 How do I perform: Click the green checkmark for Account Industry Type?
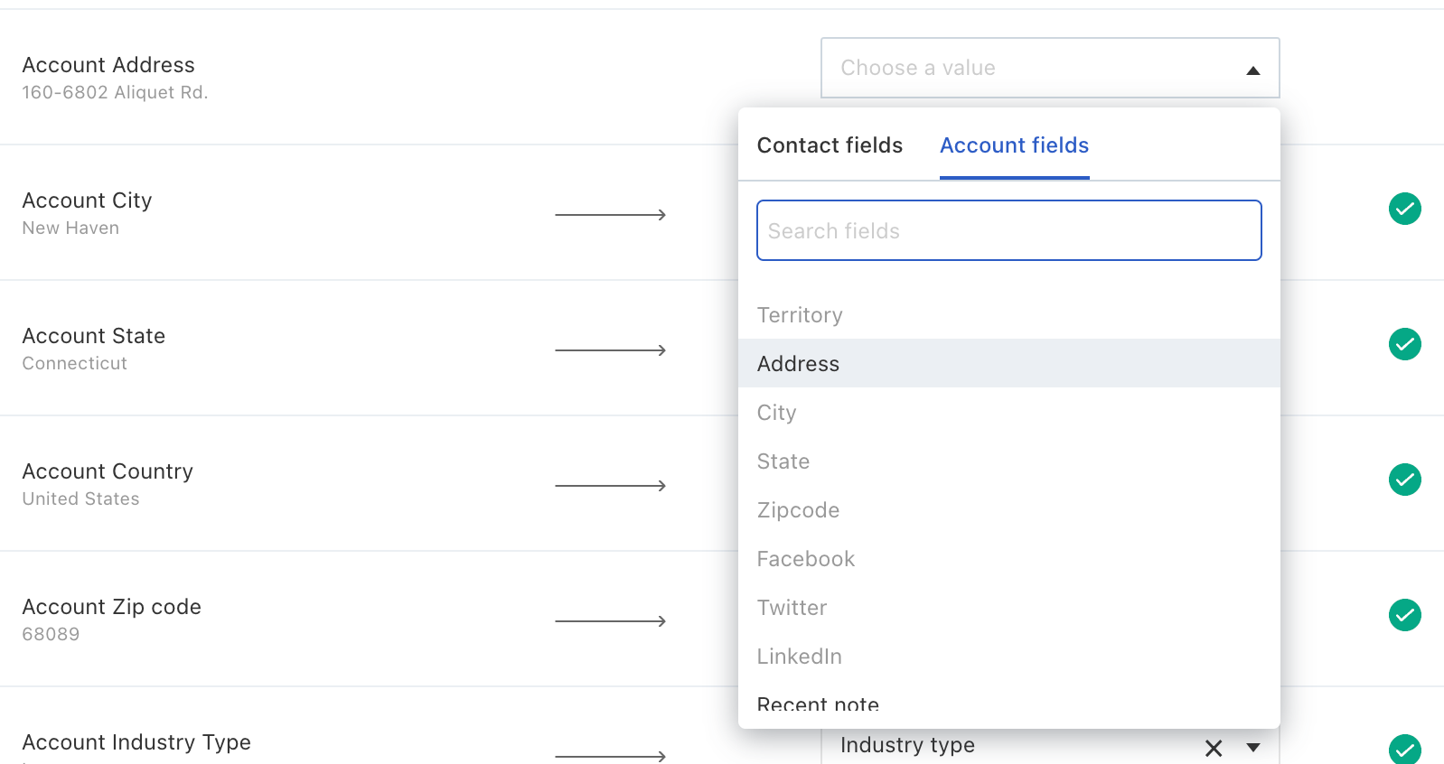(x=1404, y=750)
